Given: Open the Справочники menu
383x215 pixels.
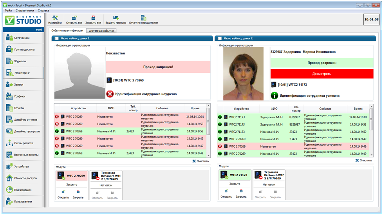Looking at the screenshot, I should (x=25, y=11).
